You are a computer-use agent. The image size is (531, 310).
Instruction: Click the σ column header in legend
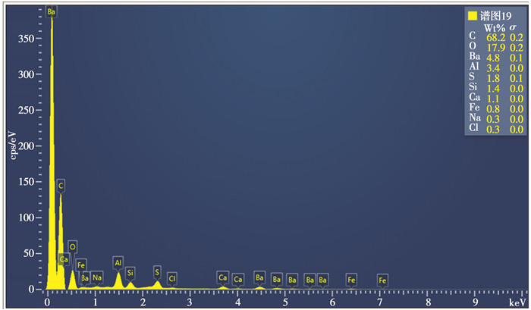point(513,27)
